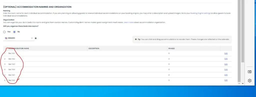Select the Bed 14.6 name cell

[12, 80]
